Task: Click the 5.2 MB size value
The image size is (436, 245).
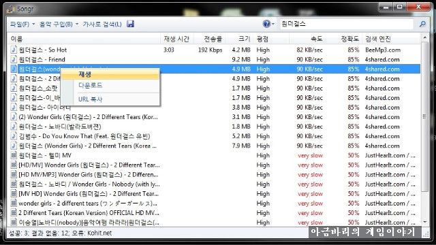Action: pos(241,136)
